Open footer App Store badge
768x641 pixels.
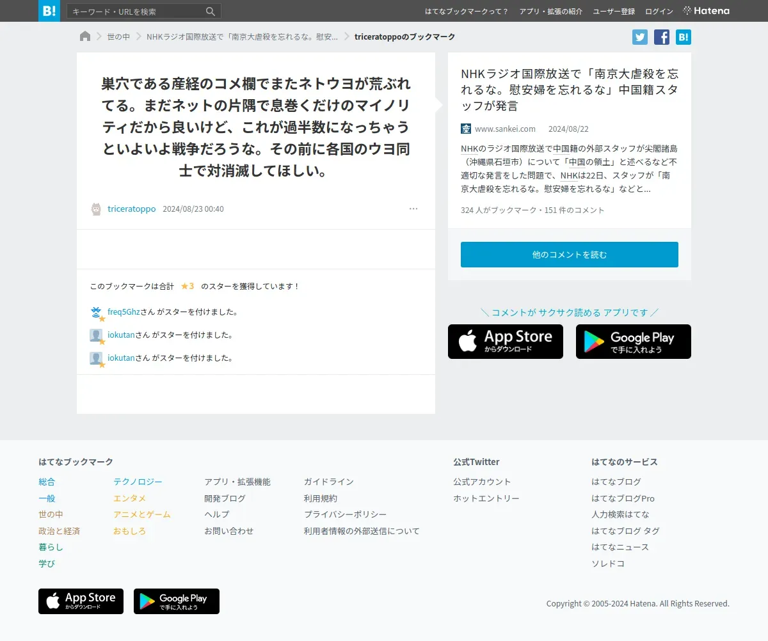(x=81, y=601)
